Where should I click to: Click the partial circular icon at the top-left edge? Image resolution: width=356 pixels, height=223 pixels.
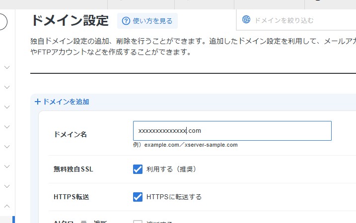(3, 22)
